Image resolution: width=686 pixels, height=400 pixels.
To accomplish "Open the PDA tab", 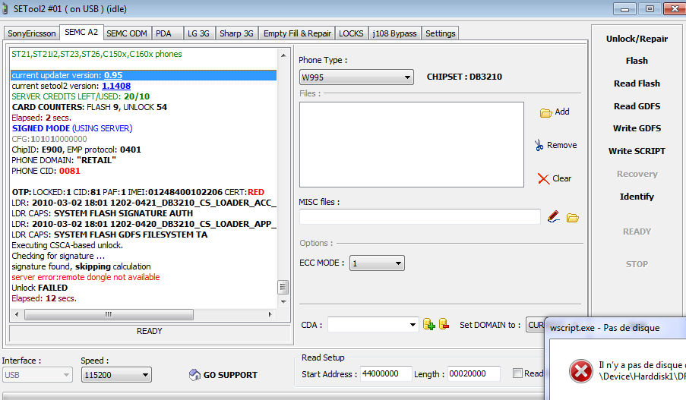I will tap(167, 33).
